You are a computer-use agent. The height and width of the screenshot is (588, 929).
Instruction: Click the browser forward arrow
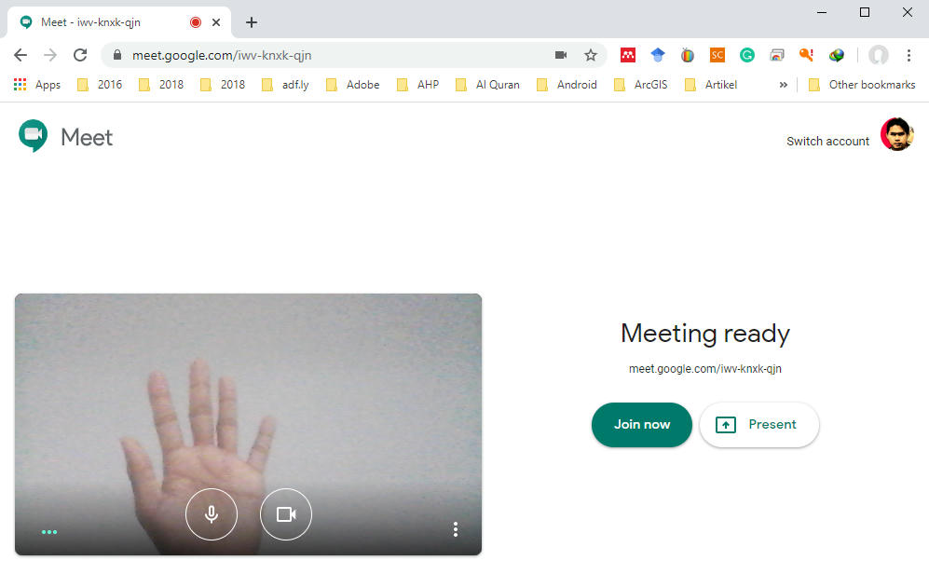[50, 55]
